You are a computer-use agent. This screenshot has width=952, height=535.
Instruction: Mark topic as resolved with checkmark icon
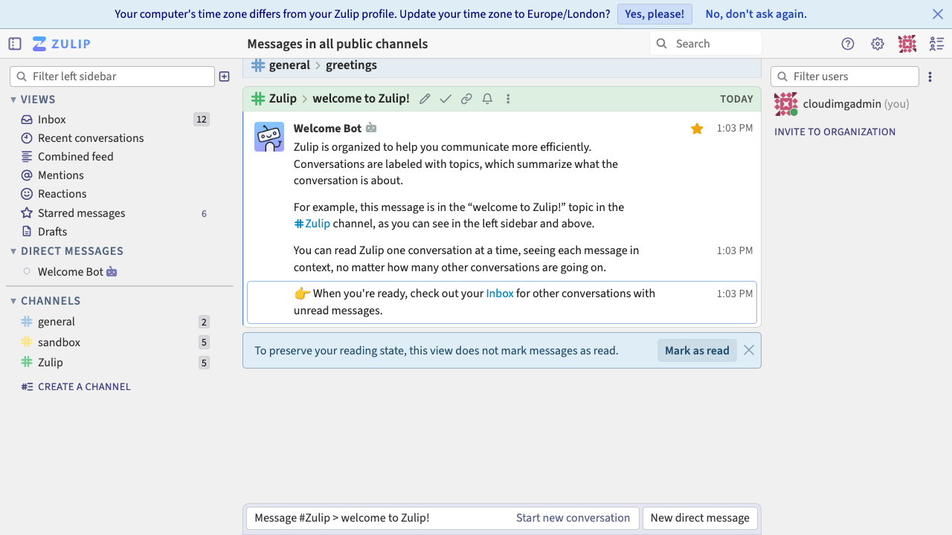[446, 99]
